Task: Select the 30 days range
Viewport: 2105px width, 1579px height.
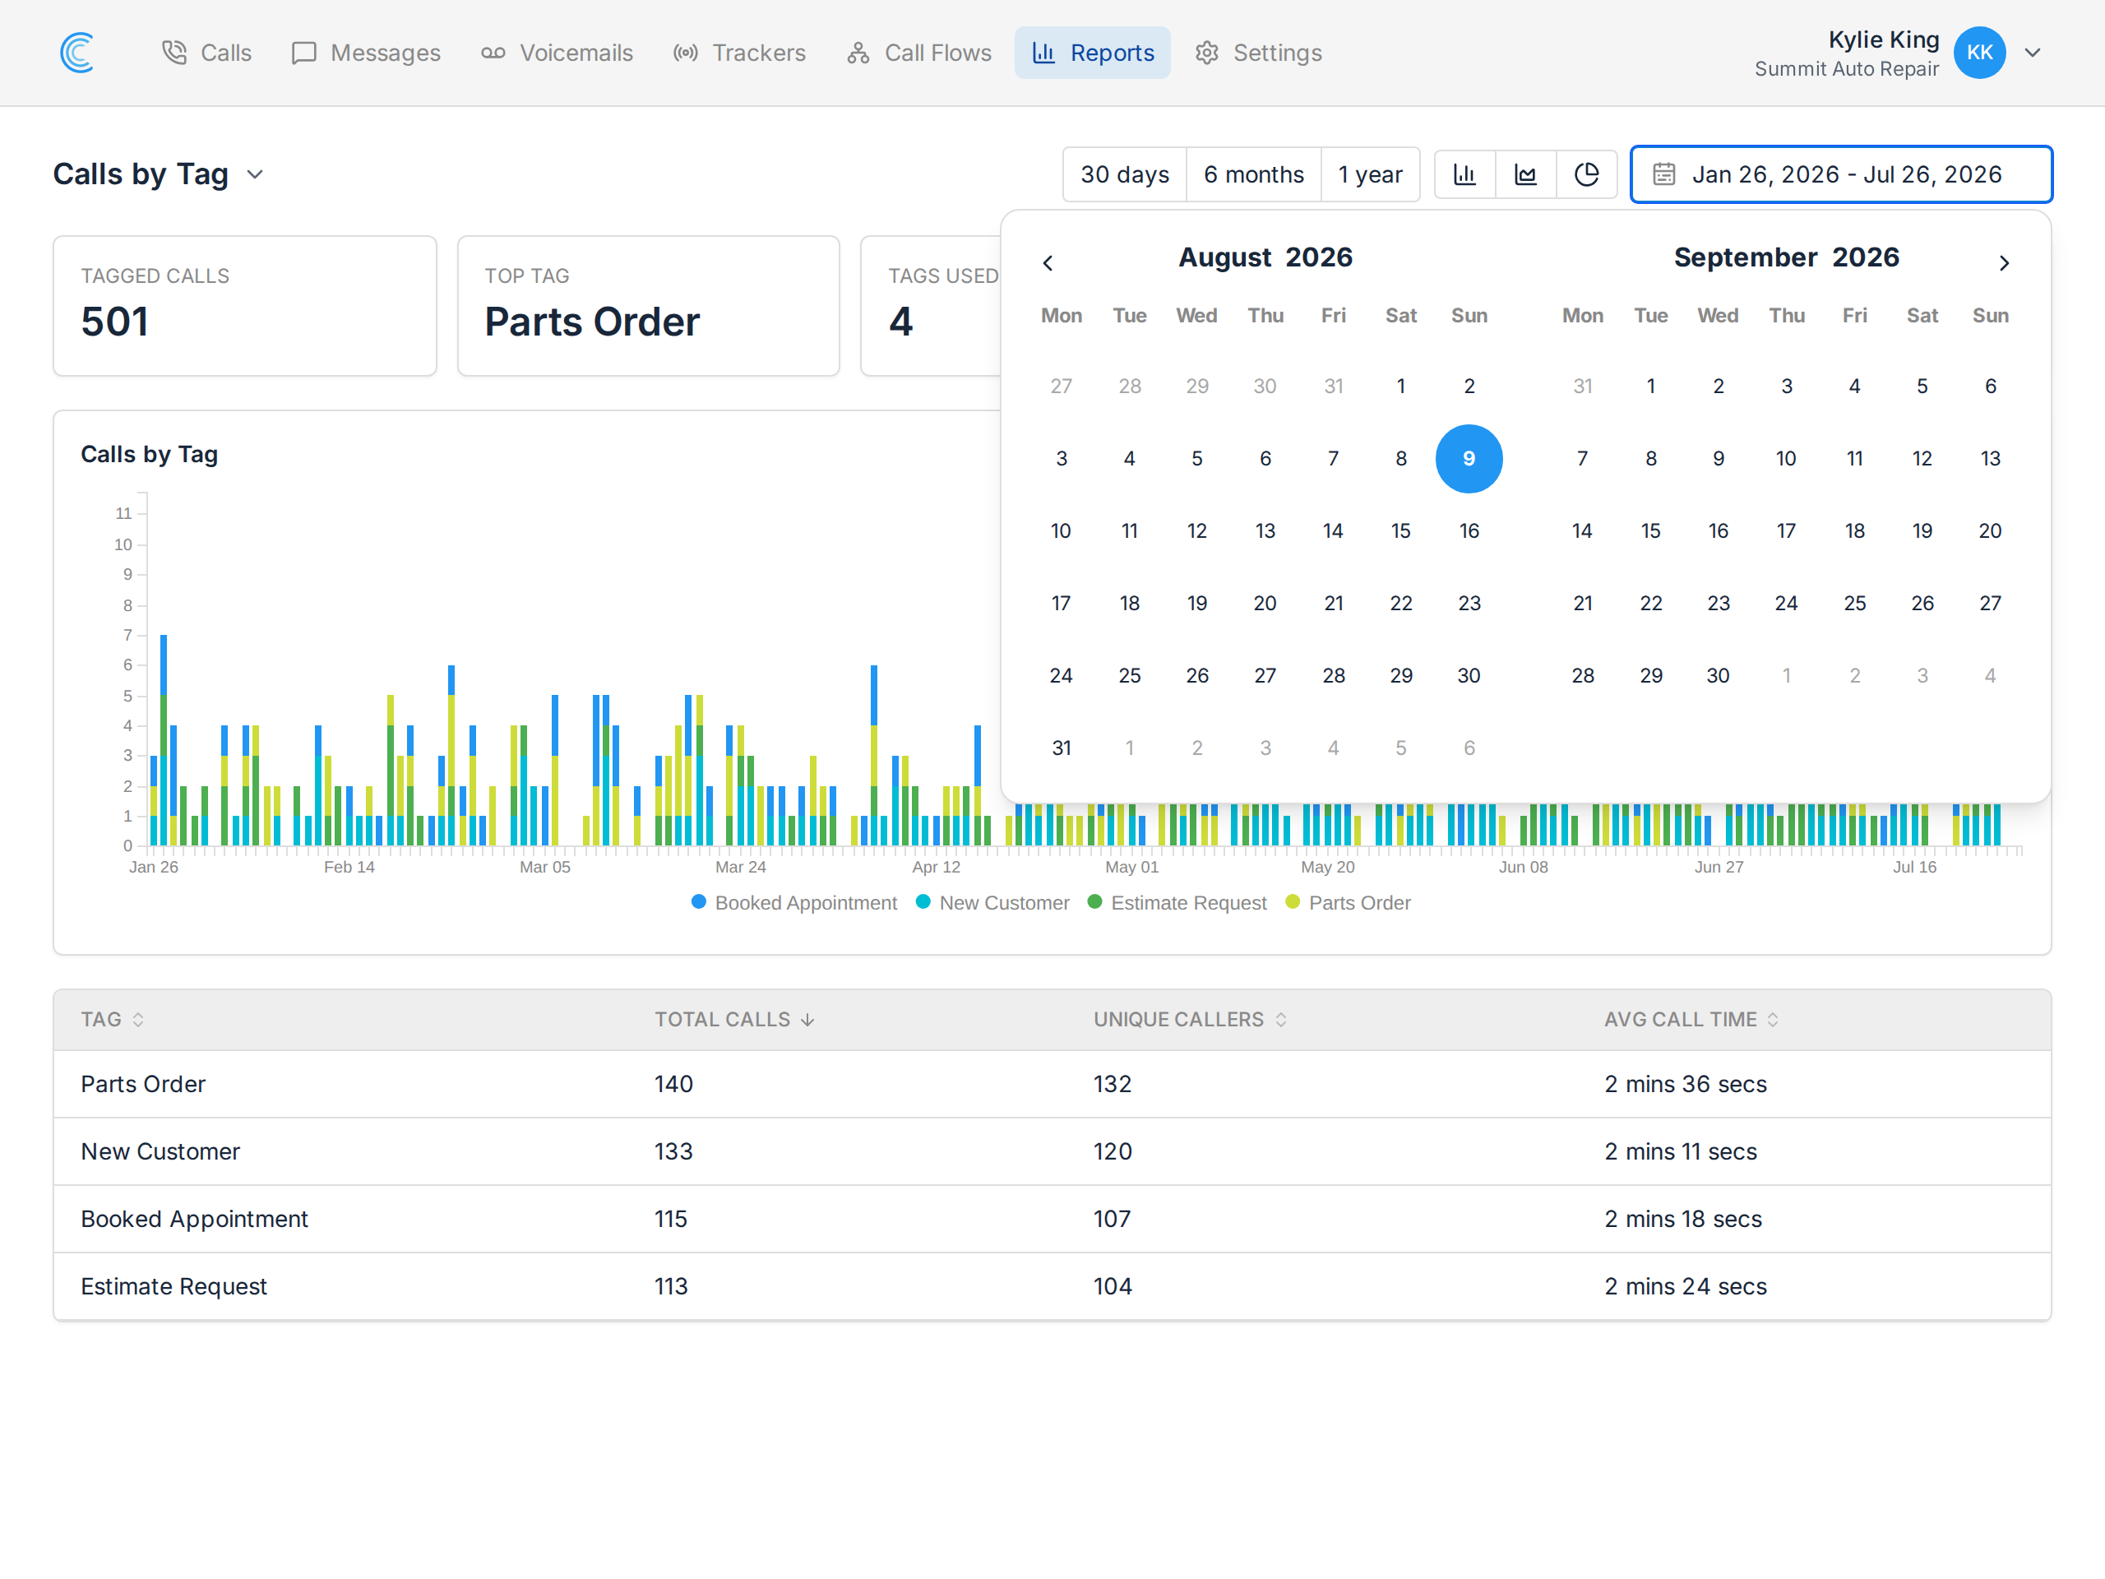Action: point(1124,174)
